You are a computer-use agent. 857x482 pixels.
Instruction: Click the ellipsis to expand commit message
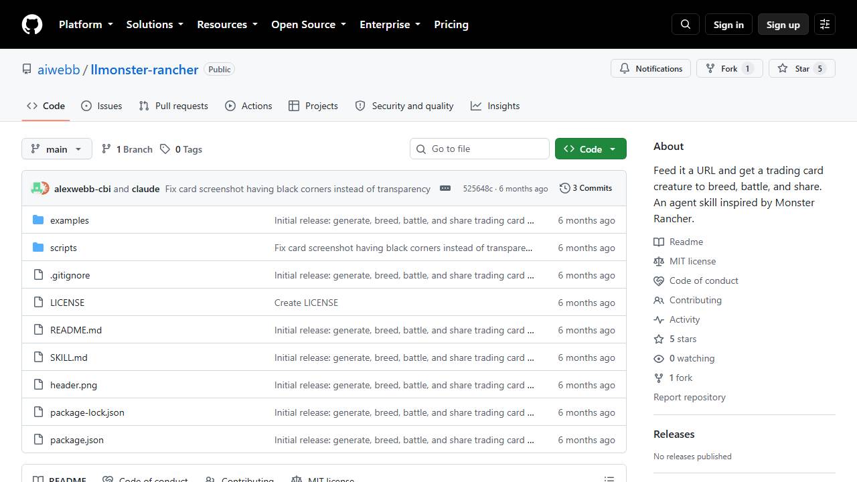click(445, 188)
